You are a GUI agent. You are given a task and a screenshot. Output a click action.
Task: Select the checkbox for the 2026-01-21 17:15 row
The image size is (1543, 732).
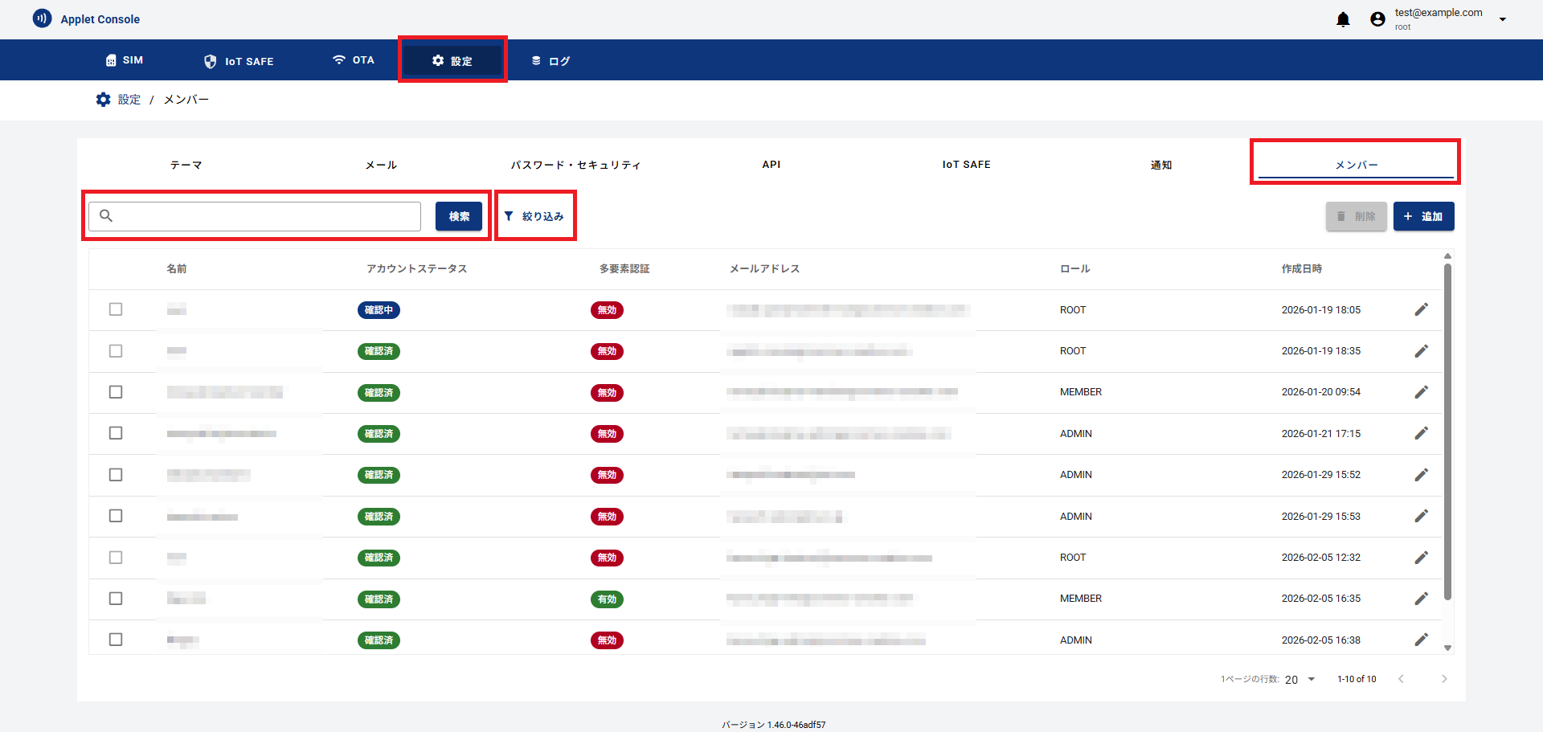click(116, 433)
